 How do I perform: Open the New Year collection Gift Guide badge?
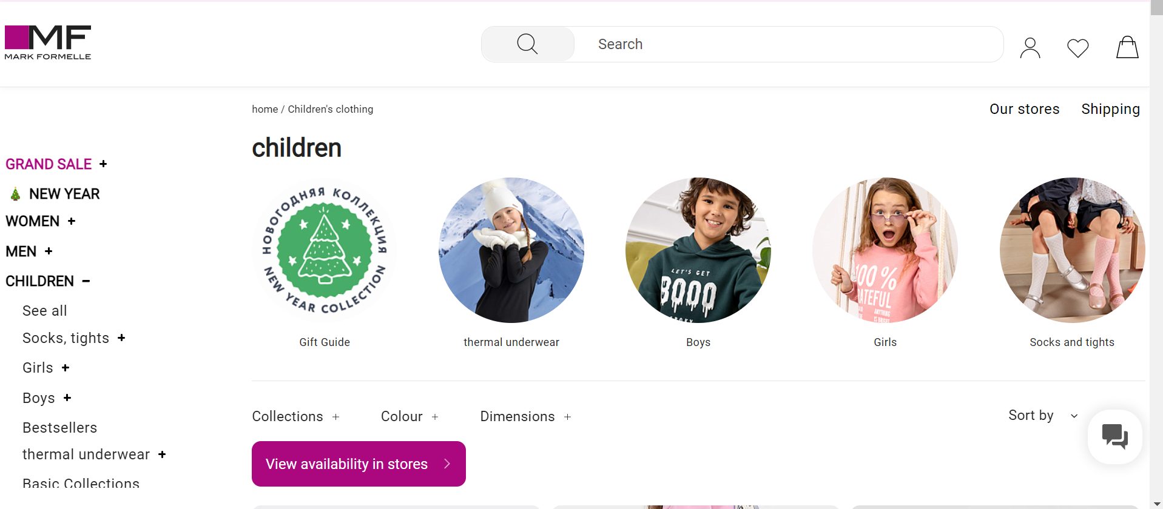click(x=325, y=250)
